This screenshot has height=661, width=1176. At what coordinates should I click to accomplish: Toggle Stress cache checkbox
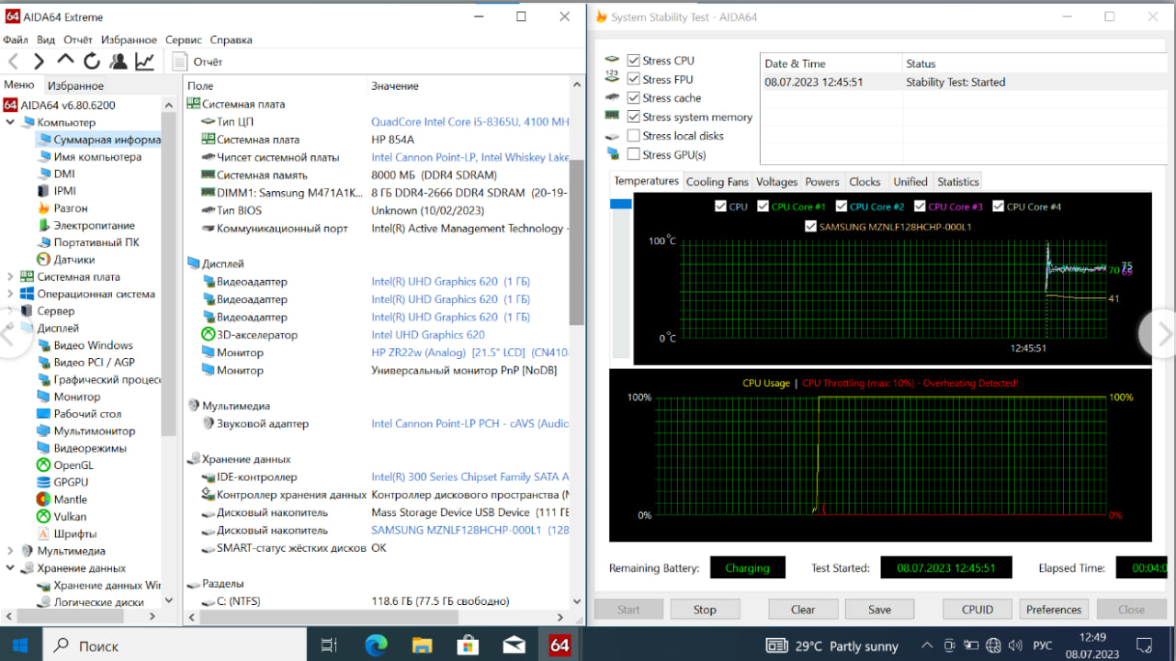click(x=634, y=98)
